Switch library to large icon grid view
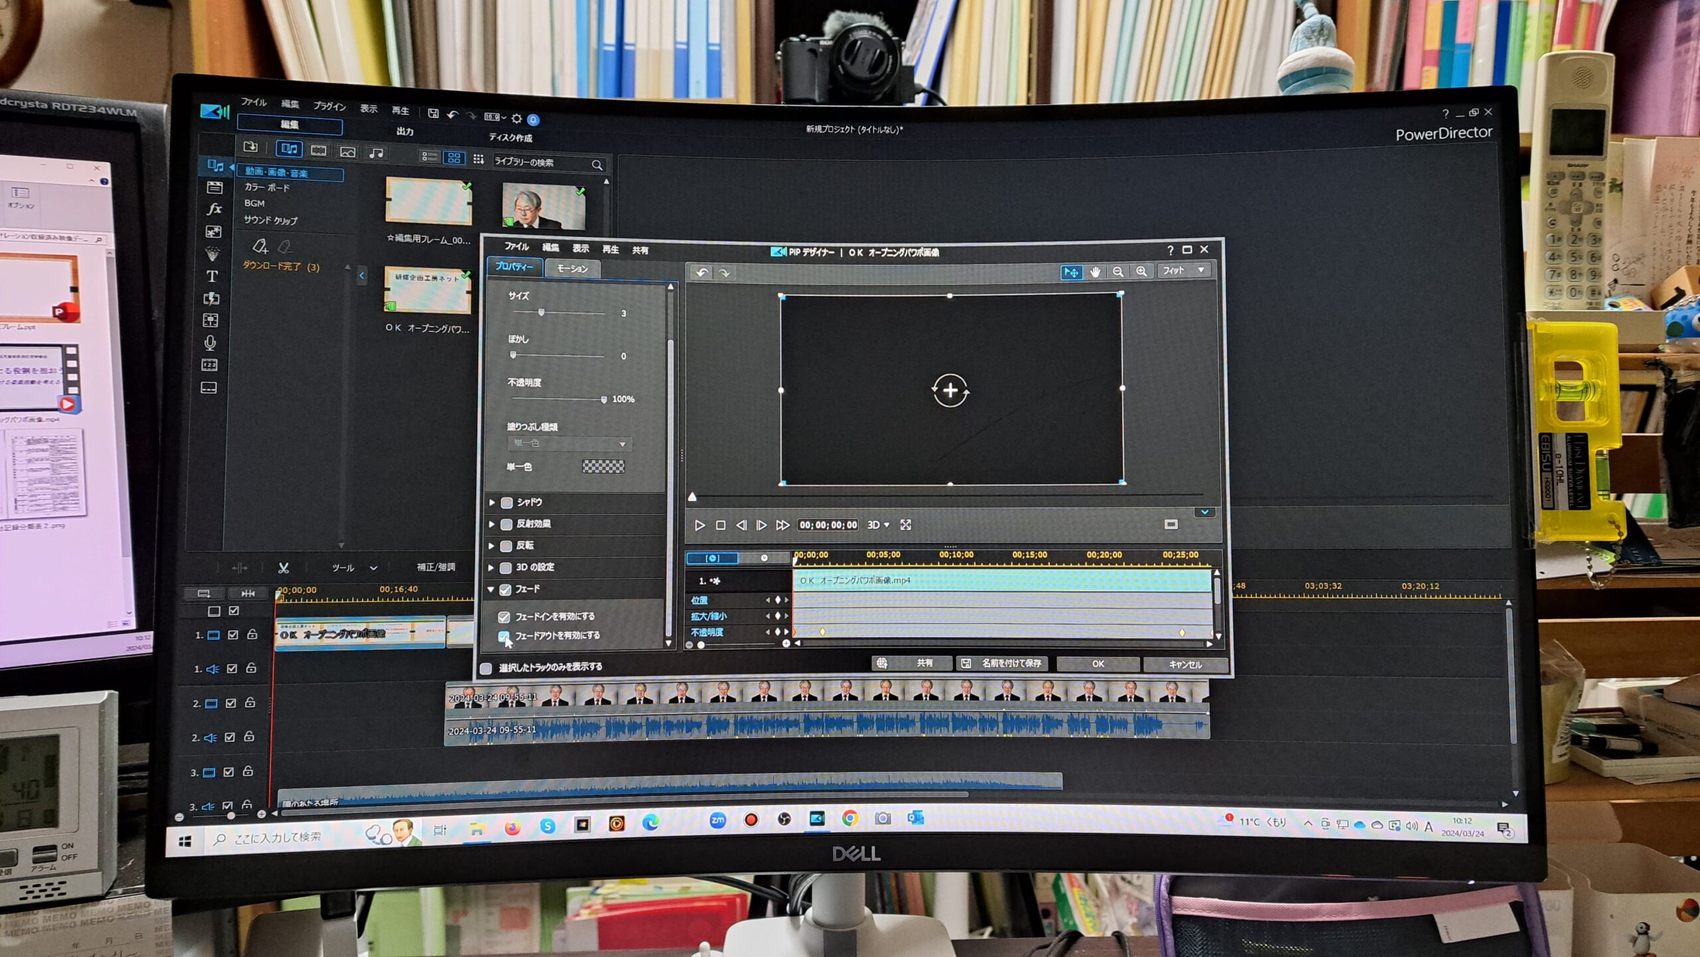The width and height of the screenshot is (1700, 957). [x=454, y=158]
